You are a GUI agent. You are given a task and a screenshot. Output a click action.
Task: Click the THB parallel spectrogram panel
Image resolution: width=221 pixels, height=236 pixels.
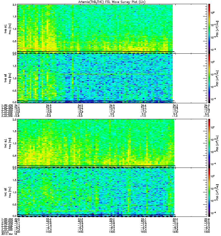coord(112,78)
